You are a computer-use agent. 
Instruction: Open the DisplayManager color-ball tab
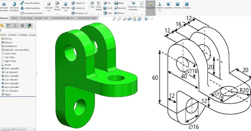pyautogui.click(x=29, y=26)
